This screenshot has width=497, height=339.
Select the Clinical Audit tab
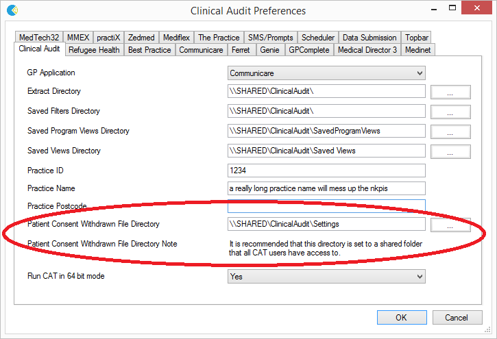coord(39,49)
